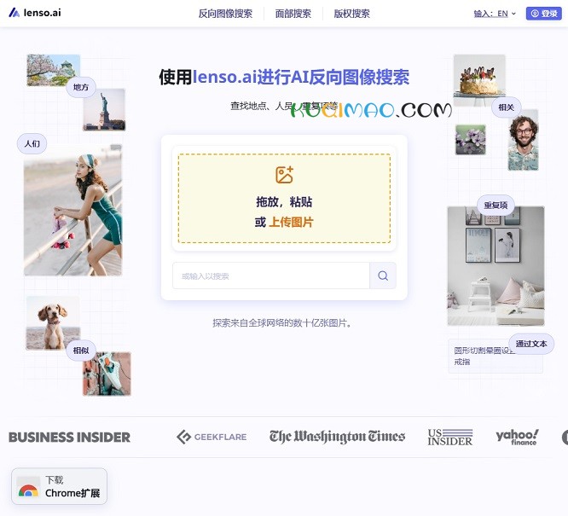Click the US Insider logo
Viewport: 568px width, 516px height.
450,438
